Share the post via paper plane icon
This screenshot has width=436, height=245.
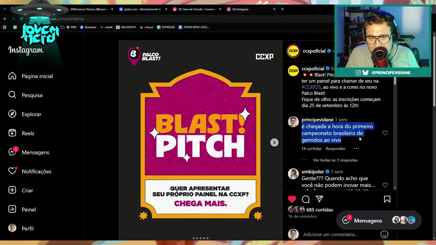pos(319,199)
